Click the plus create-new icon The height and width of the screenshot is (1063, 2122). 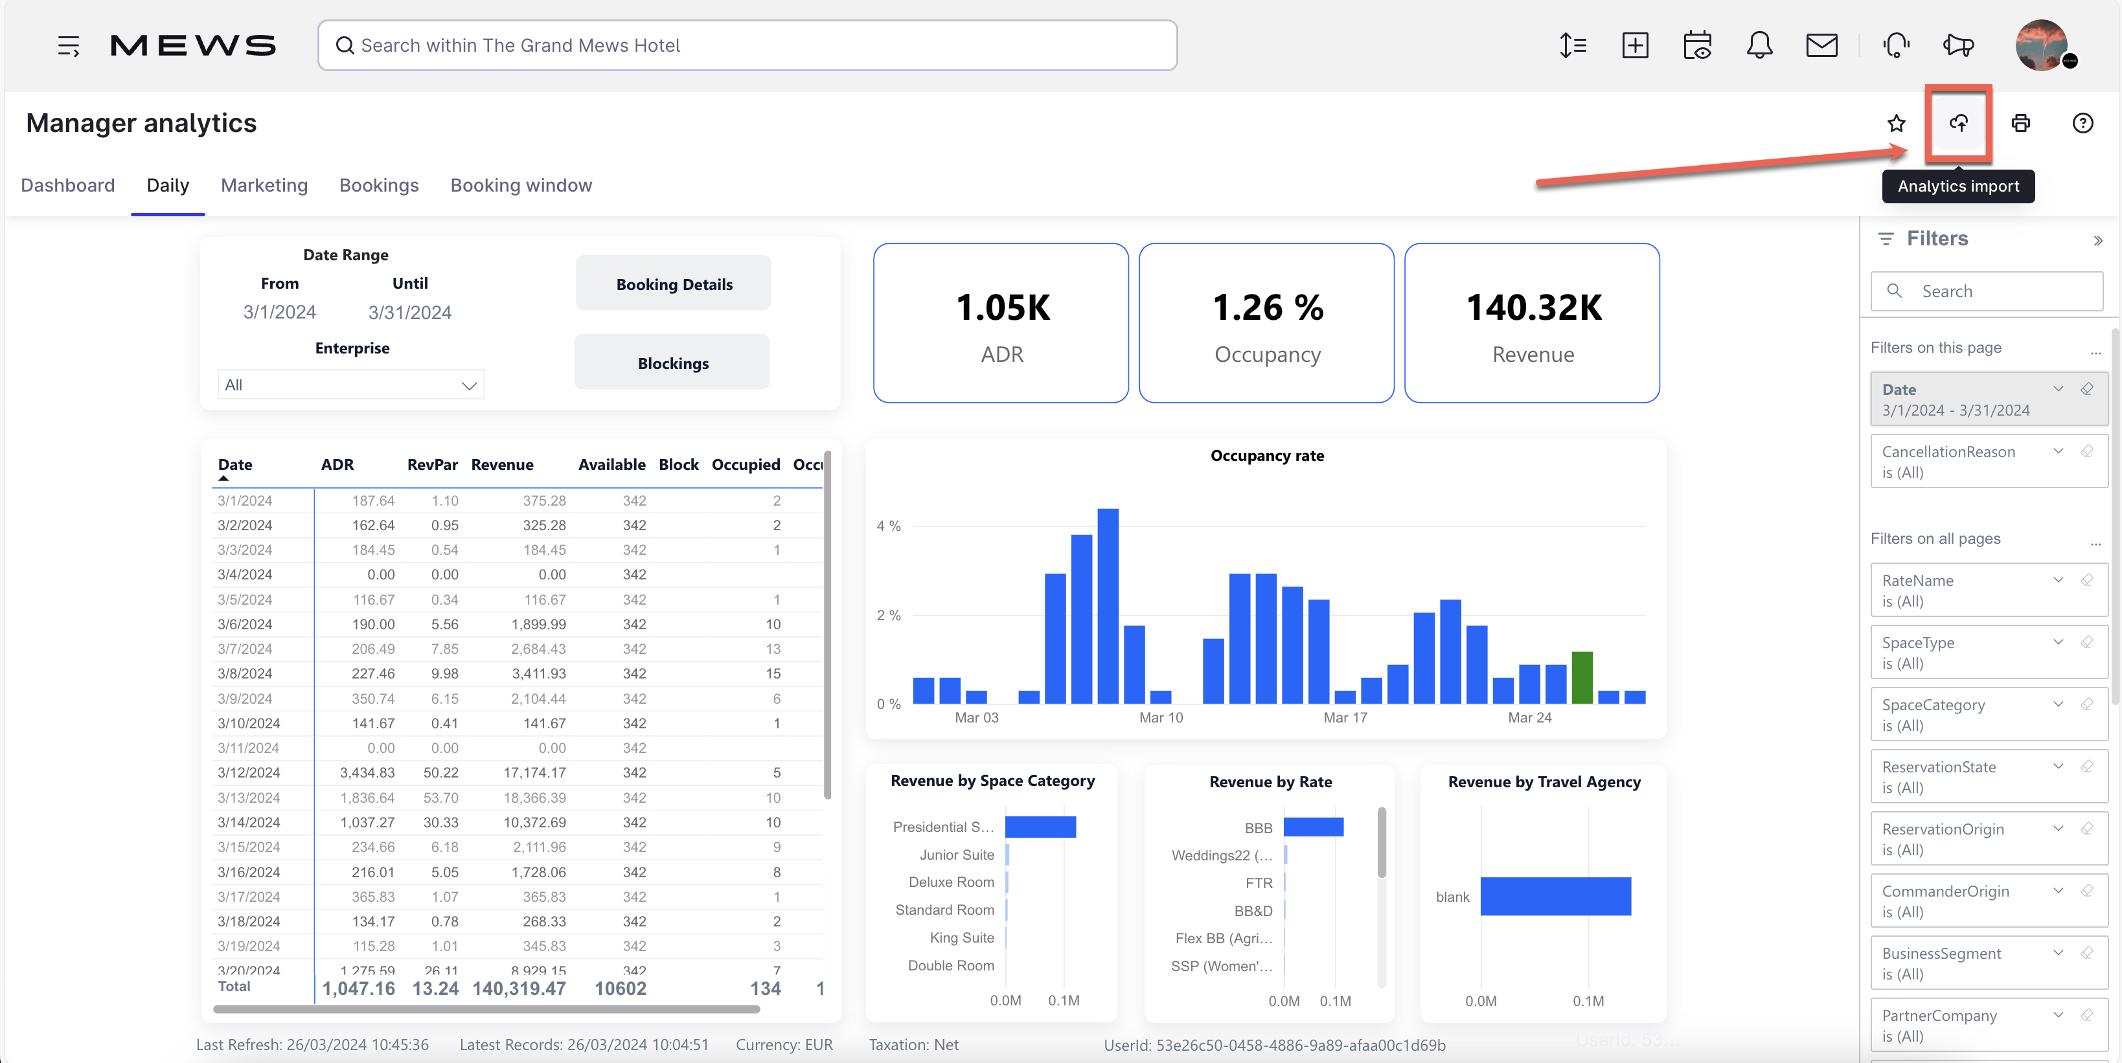(x=1635, y=45)
